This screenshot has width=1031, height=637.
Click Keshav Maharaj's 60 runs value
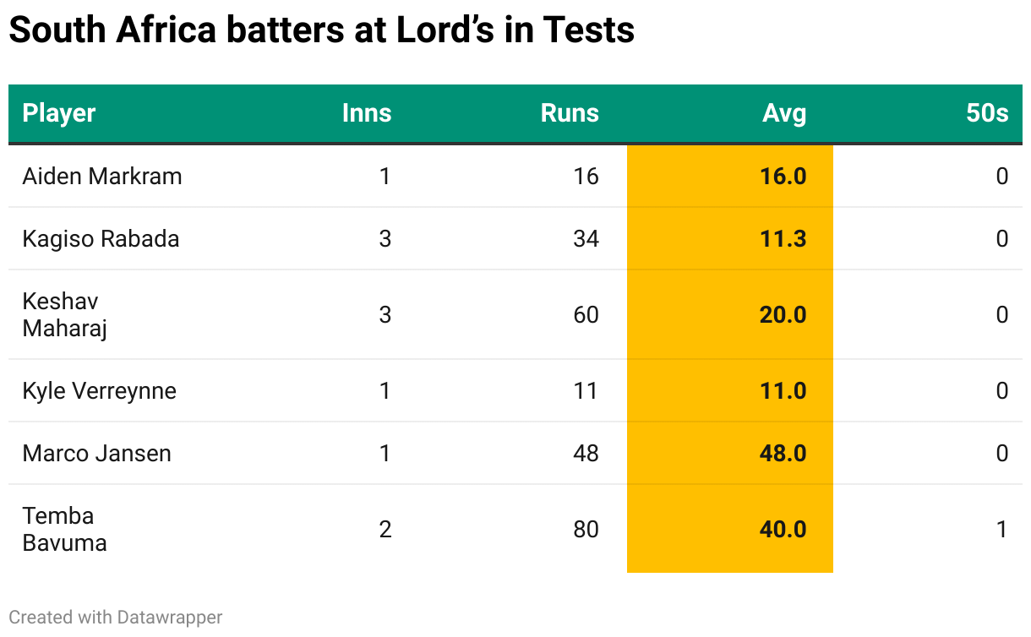click(x=586, y=314)
